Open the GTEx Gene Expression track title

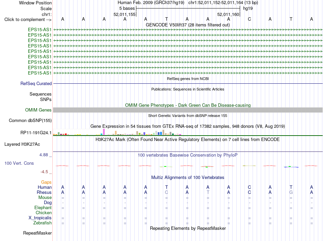click(188, 126)
